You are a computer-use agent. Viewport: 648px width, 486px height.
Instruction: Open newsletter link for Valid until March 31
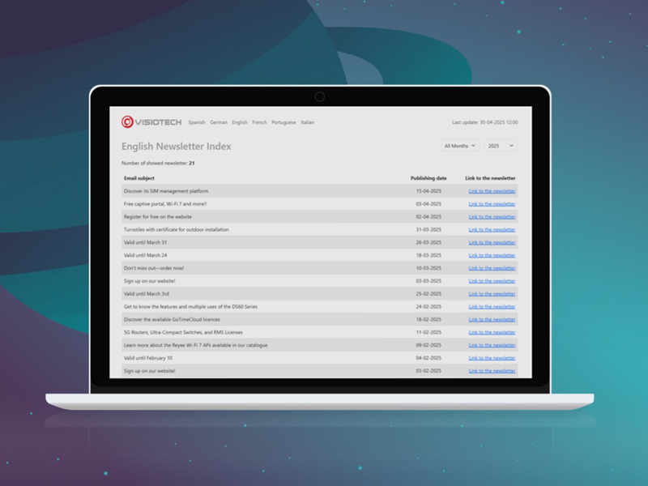pyautogui.click(x=492, y=242)
